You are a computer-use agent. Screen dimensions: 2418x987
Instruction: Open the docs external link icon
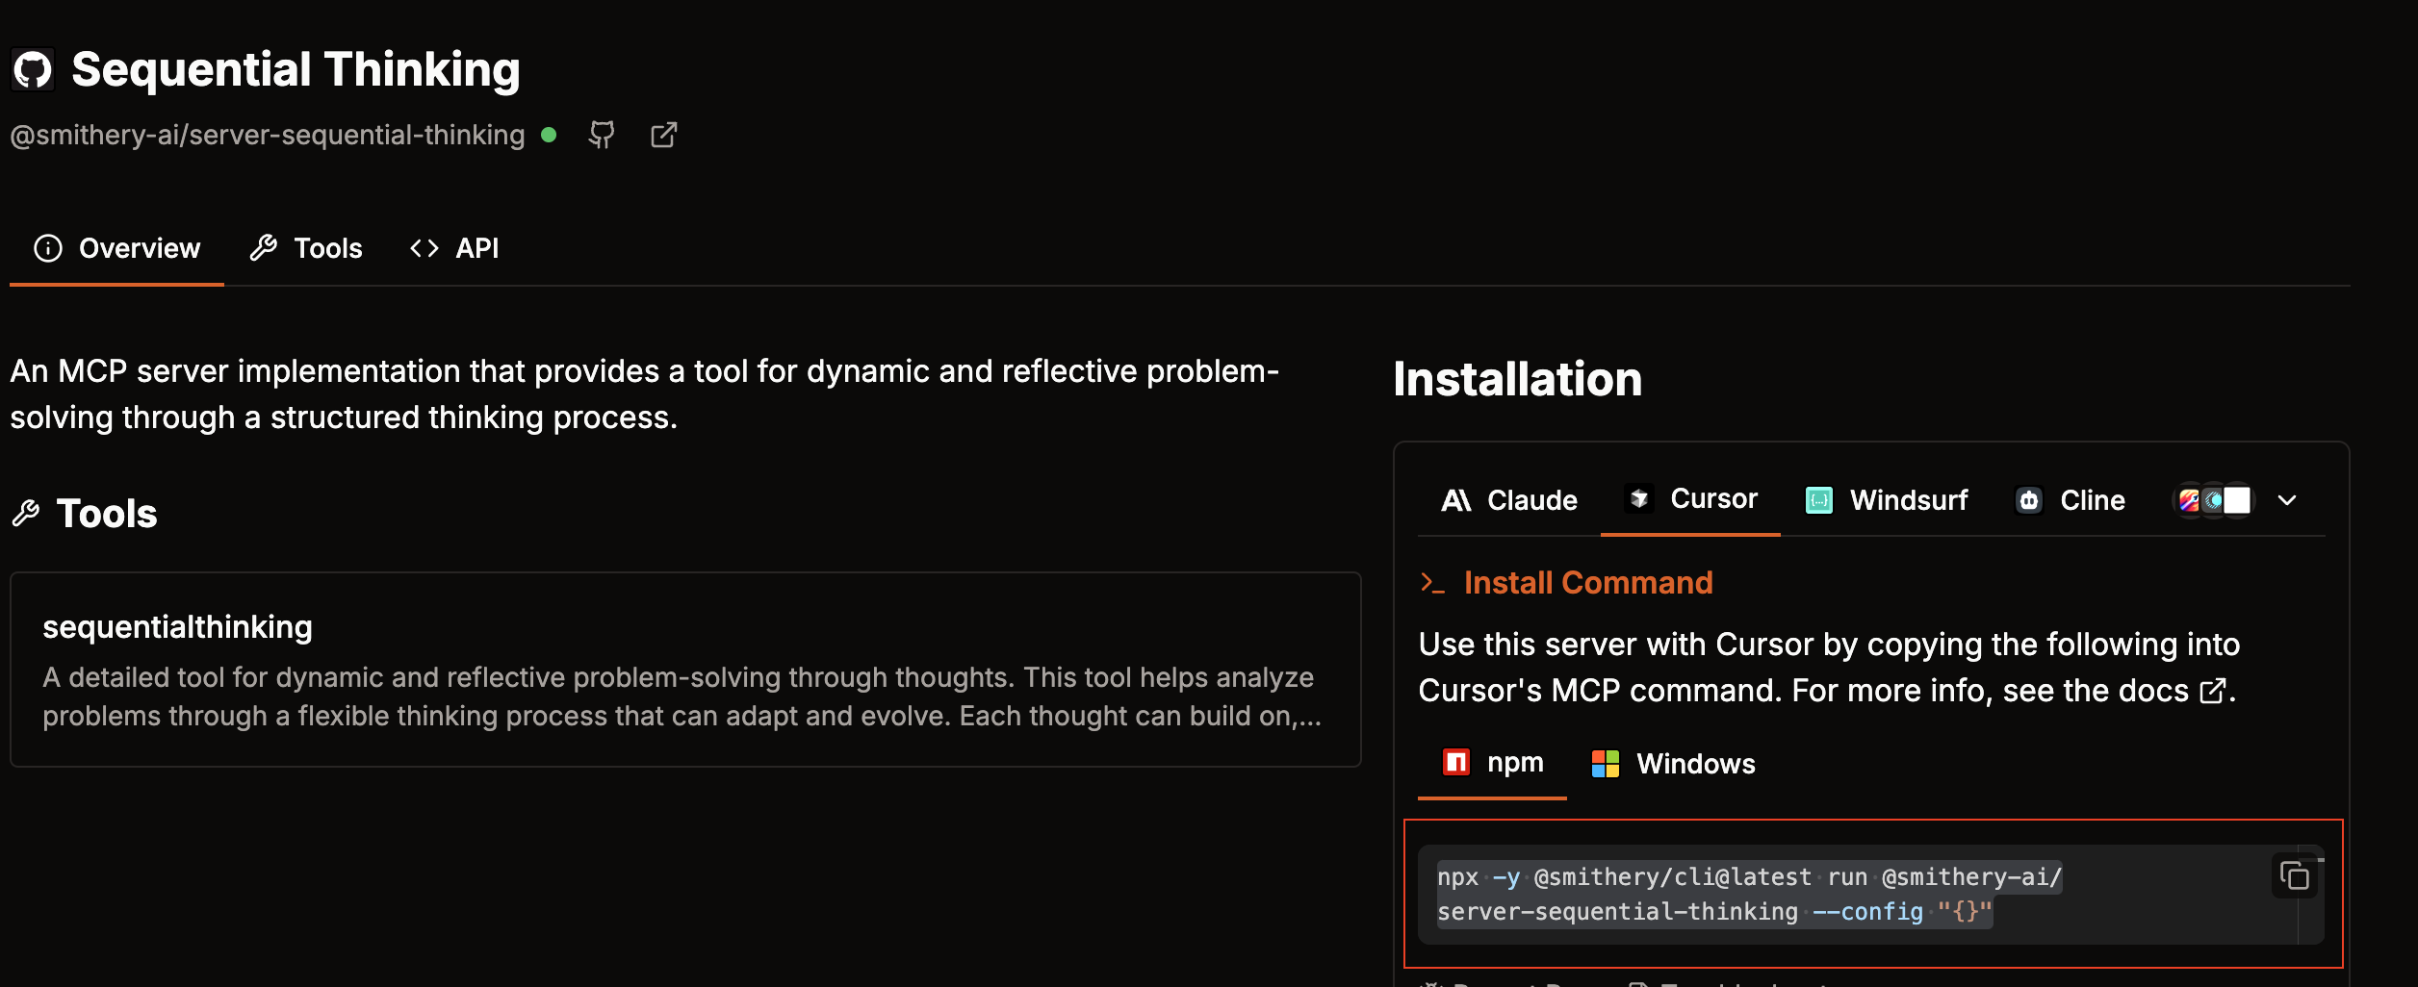tap(2213, 691)
